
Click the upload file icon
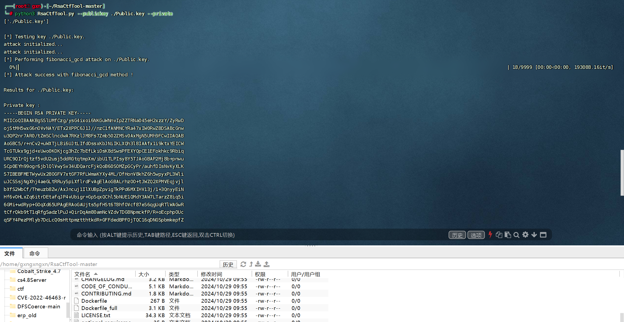(267, 264)
